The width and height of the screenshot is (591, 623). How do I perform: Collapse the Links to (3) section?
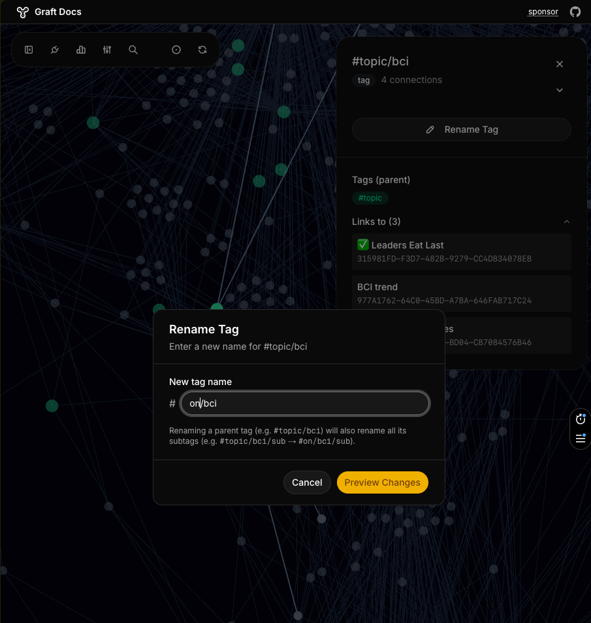click(567, 222)
